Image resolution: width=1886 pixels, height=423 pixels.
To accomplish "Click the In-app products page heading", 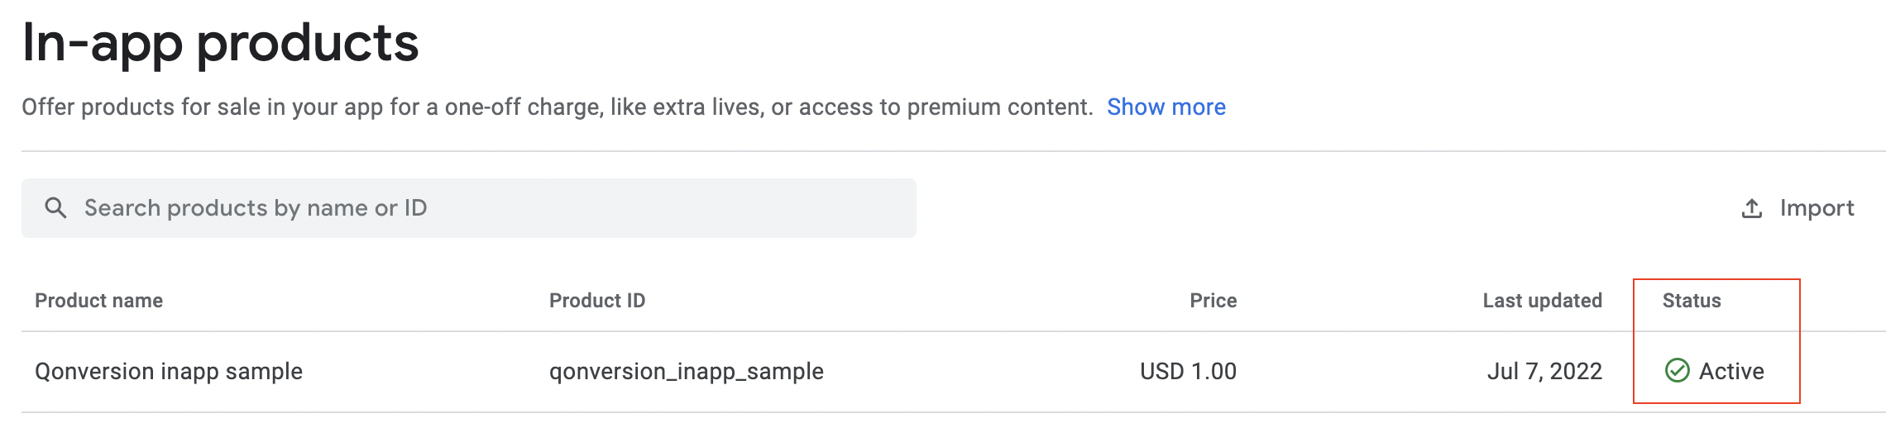I will 220,43.
